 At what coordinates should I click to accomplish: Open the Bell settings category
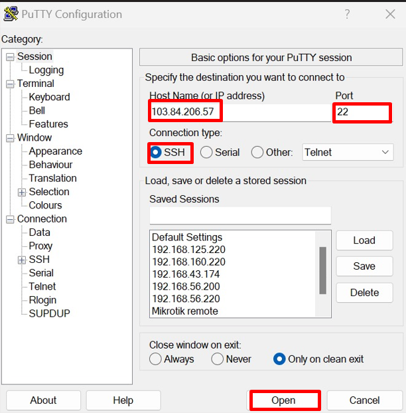(x=37, y=111)
